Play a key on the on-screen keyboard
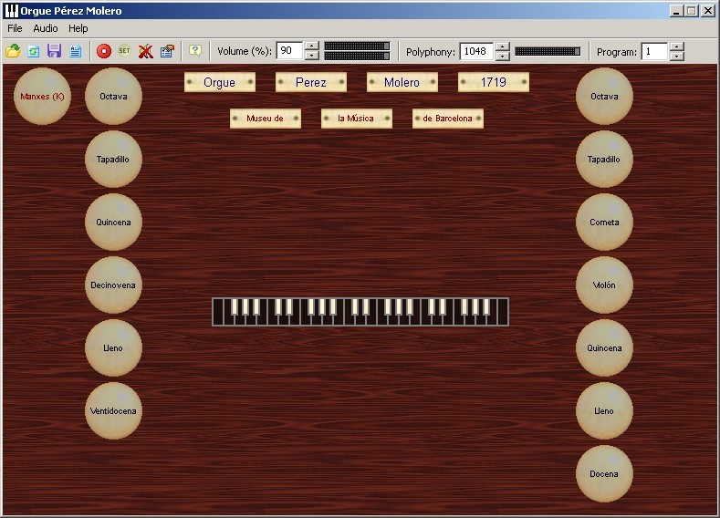Image resolution: width=720 pixels, height=518 pixels. pyautogui.click(x=360, y=312)
